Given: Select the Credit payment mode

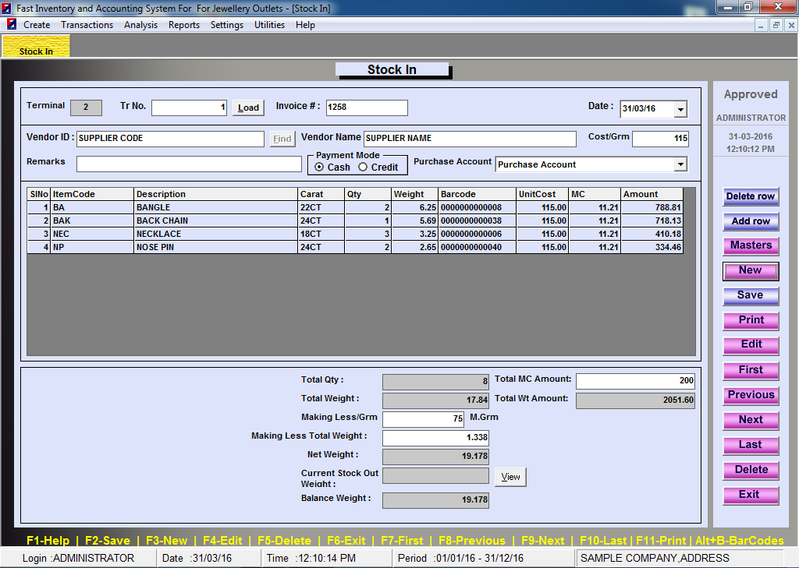Looking at the screenshot, I should [363, 168].
